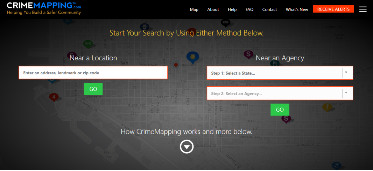The height and width of the screenshot is (171, 373).
Task: Click the Receive Alerts button
Action: [x=333, y=9]
